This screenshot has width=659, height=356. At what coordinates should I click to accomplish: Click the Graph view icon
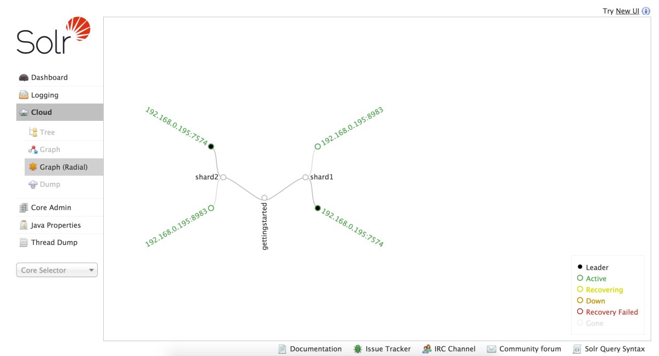[33, 149]
